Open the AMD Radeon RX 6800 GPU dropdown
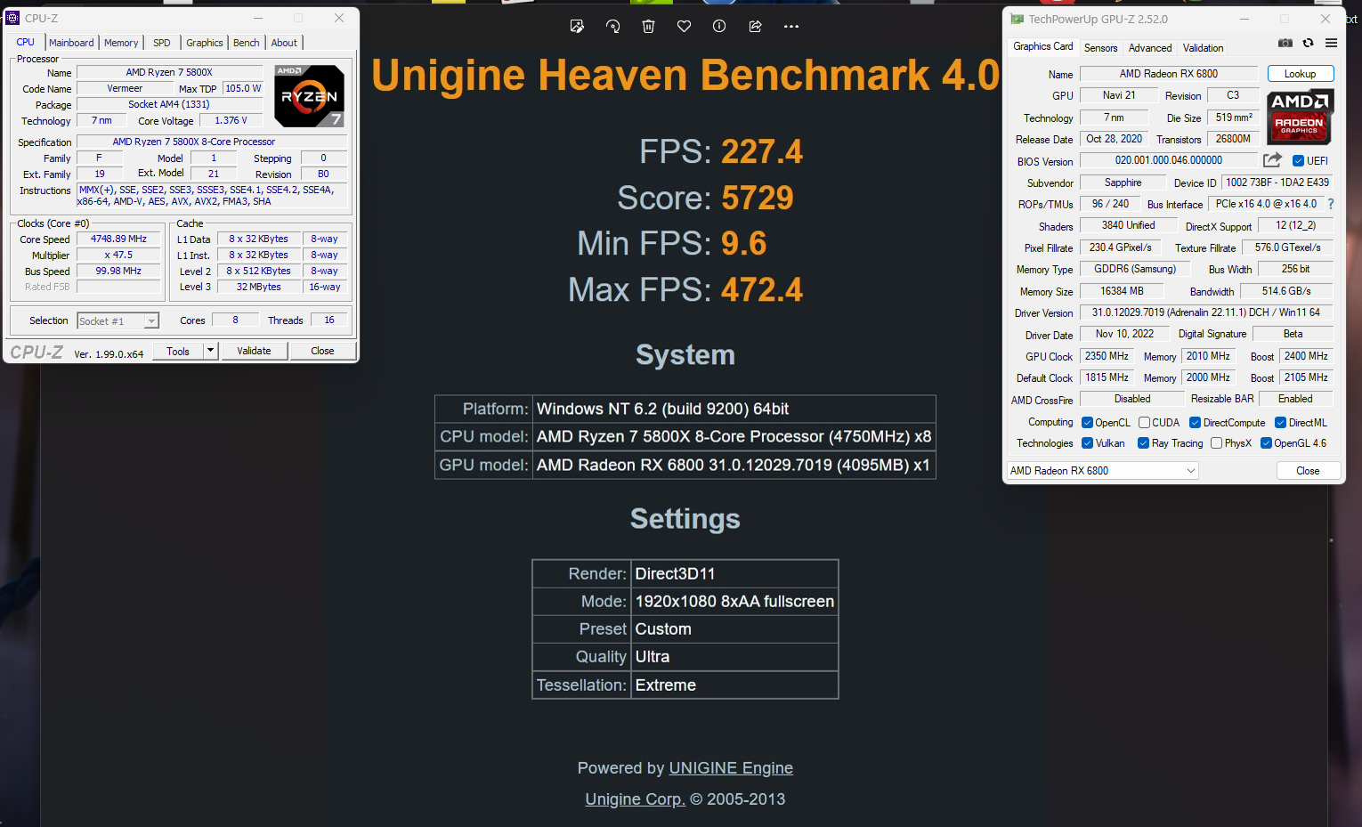Viewport: 1362px width, 827px height. point(1102,471)
